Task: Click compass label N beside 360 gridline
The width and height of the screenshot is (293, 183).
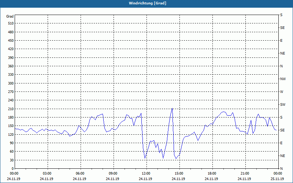Action: (x=282, y=66)
